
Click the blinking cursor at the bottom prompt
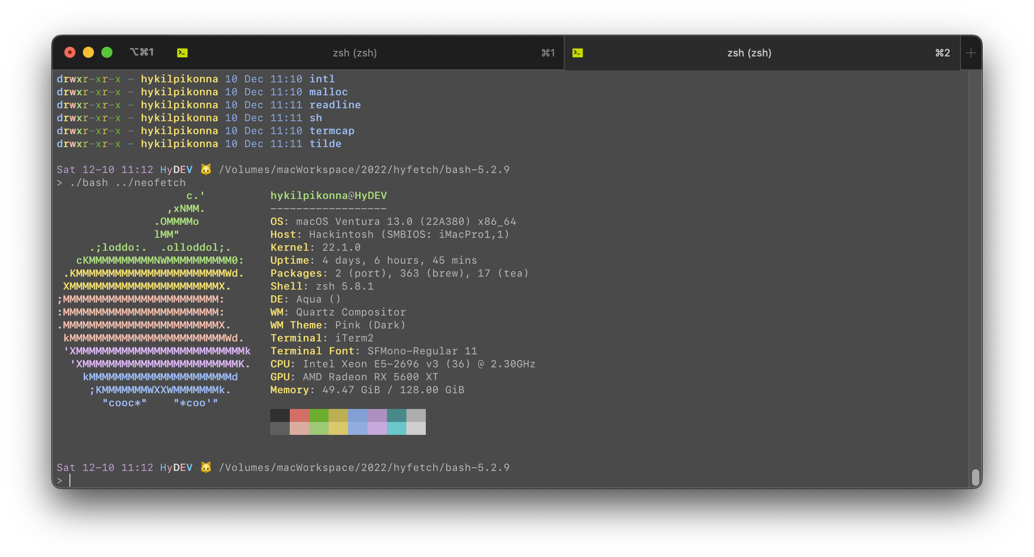70,480
